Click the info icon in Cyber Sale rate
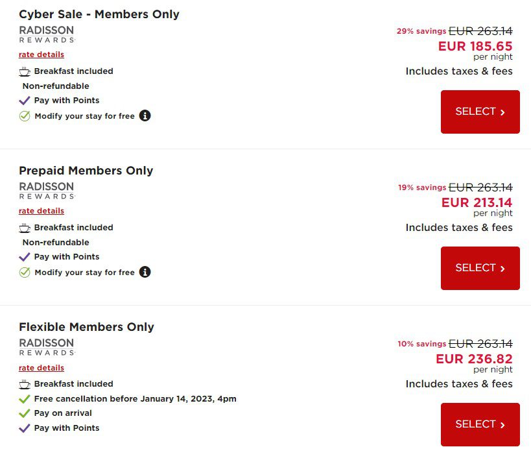 pyautogui.click(x=145, y=115)
